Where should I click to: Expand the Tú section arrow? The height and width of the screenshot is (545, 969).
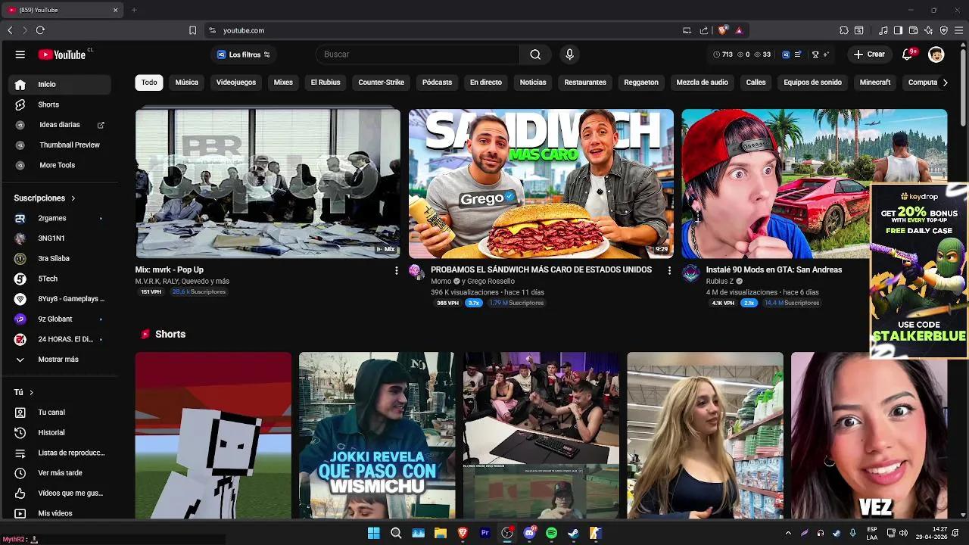point(31,392)
